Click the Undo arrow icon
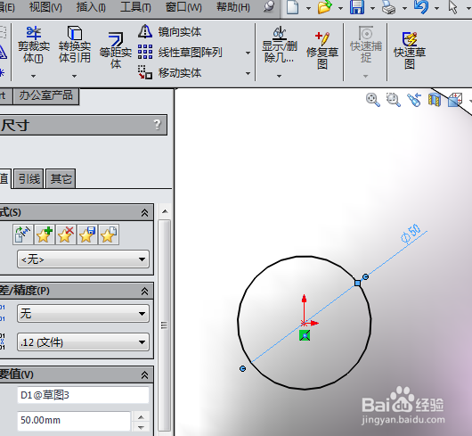472x436 pixels. [x=421, y=7]
